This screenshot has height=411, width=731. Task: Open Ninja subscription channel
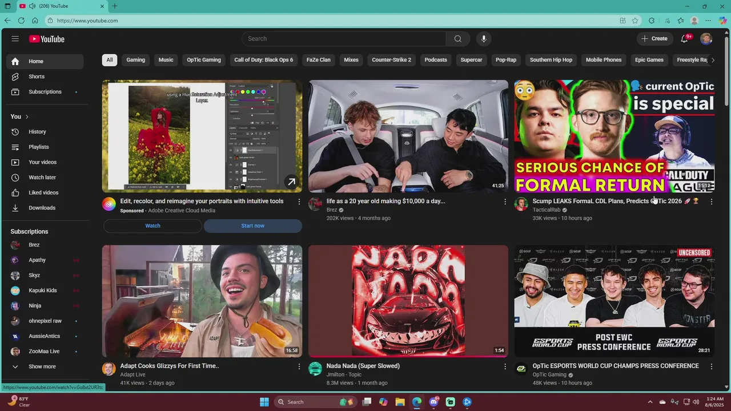click(45, 306)
